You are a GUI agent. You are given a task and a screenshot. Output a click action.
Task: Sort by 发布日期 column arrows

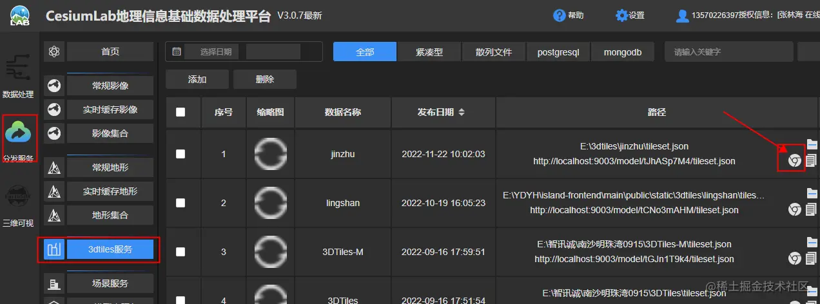462,112
